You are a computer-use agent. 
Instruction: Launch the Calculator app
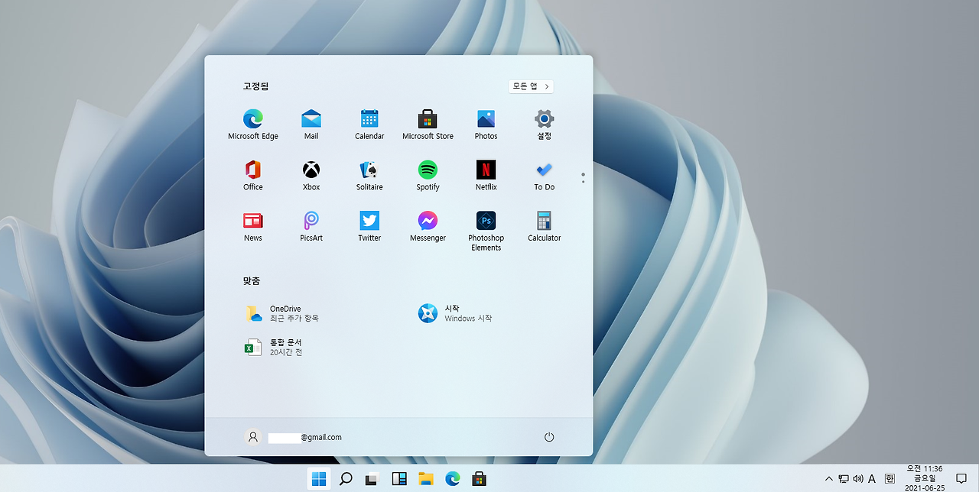tap(544, 227)
